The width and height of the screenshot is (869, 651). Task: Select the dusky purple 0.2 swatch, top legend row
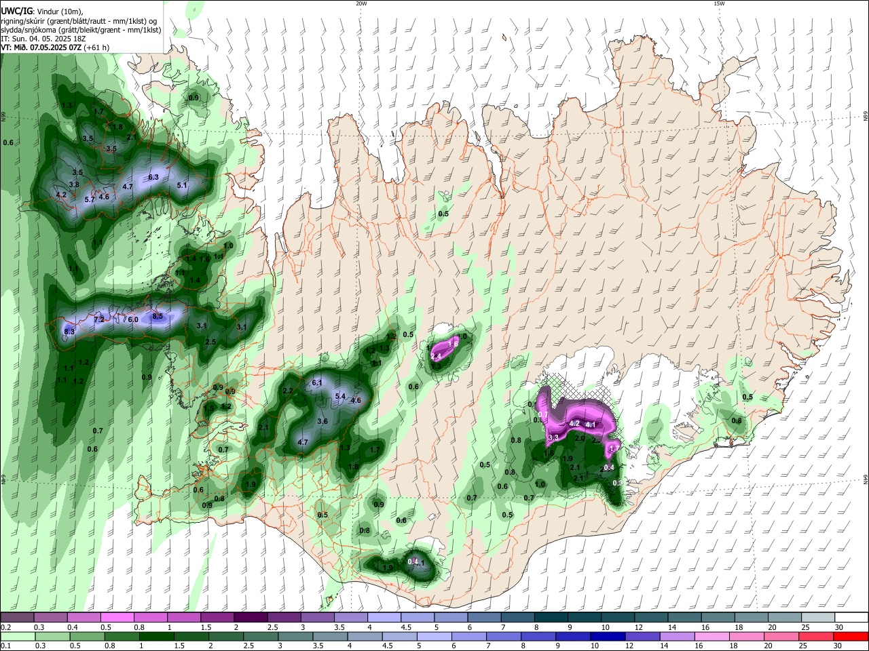point(17,618)
